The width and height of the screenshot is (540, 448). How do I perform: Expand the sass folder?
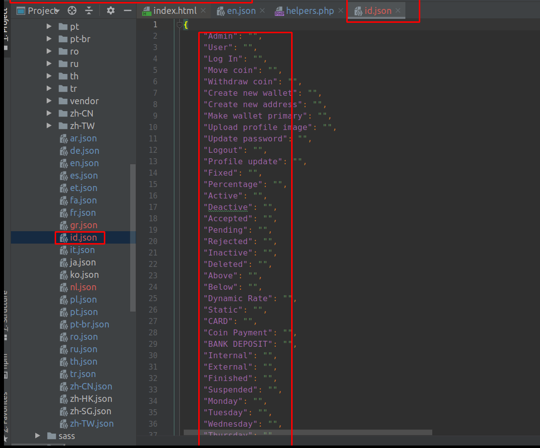coord(38,436)
